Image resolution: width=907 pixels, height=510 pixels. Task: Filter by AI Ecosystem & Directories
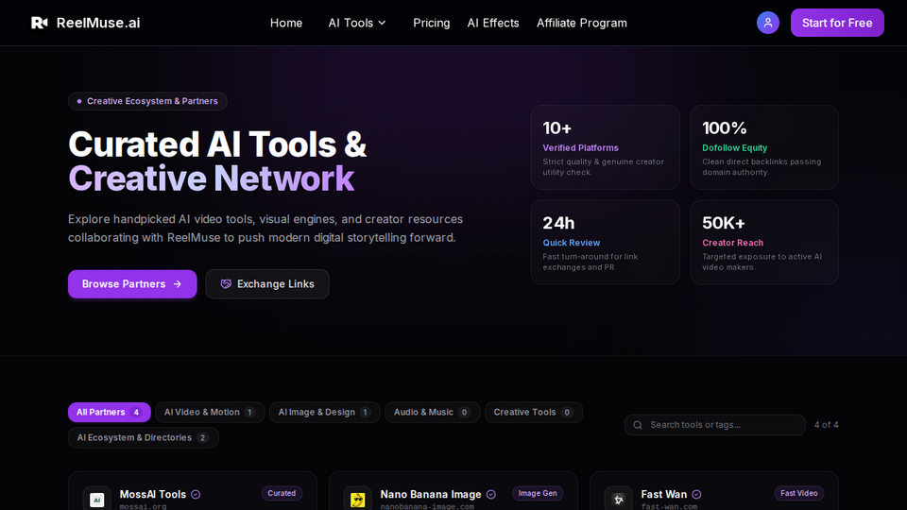[144, 437]
